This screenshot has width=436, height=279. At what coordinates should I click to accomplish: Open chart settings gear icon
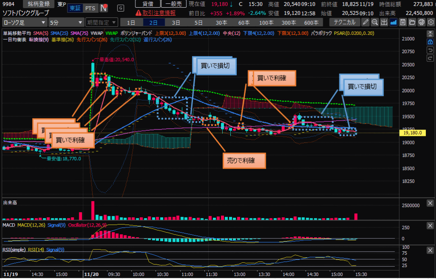[430, 22]
